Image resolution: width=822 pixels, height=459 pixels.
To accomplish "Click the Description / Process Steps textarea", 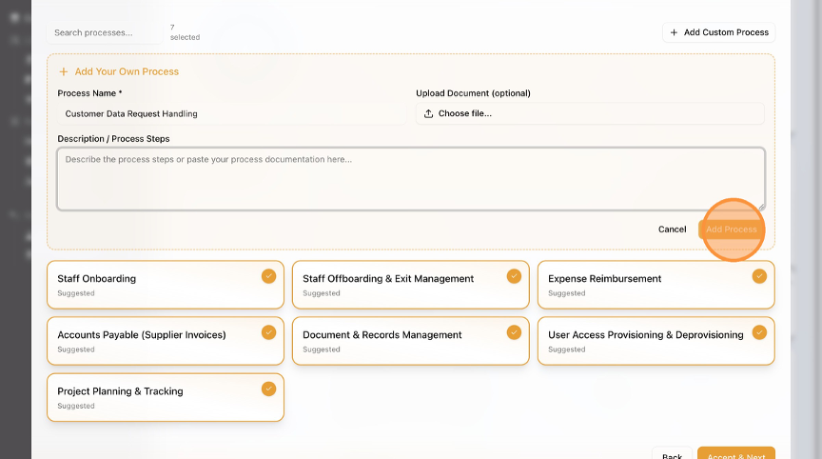I will (409, 179).
